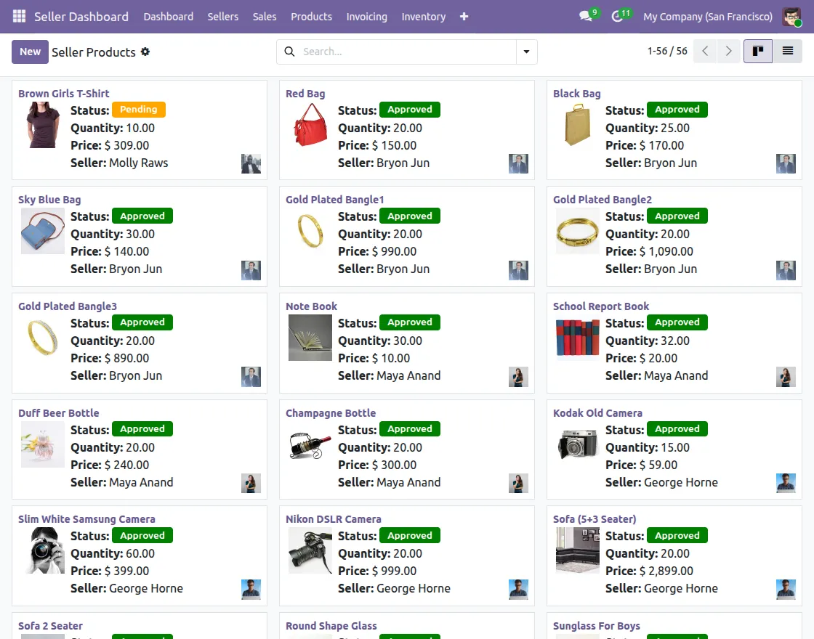This screenshot has height=639, width=814.
Task: Click the seller avatar on Sofa (5+3 Seater) card
Action: click(786, 590)
